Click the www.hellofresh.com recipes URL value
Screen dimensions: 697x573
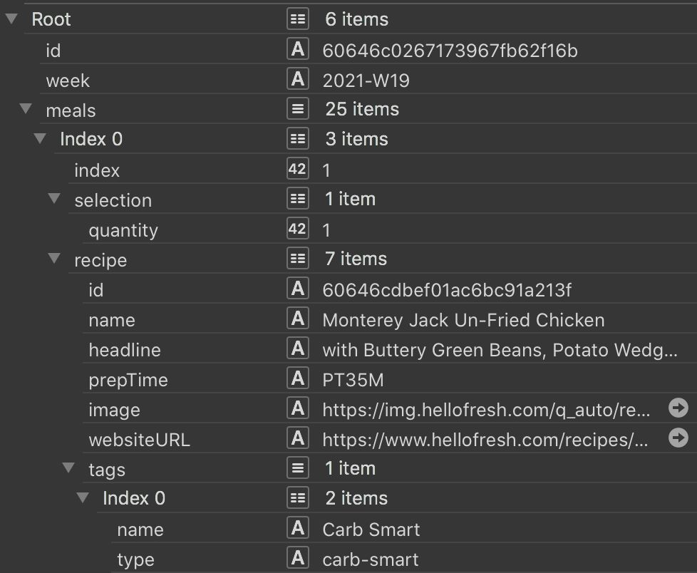(x=485, y=440)
